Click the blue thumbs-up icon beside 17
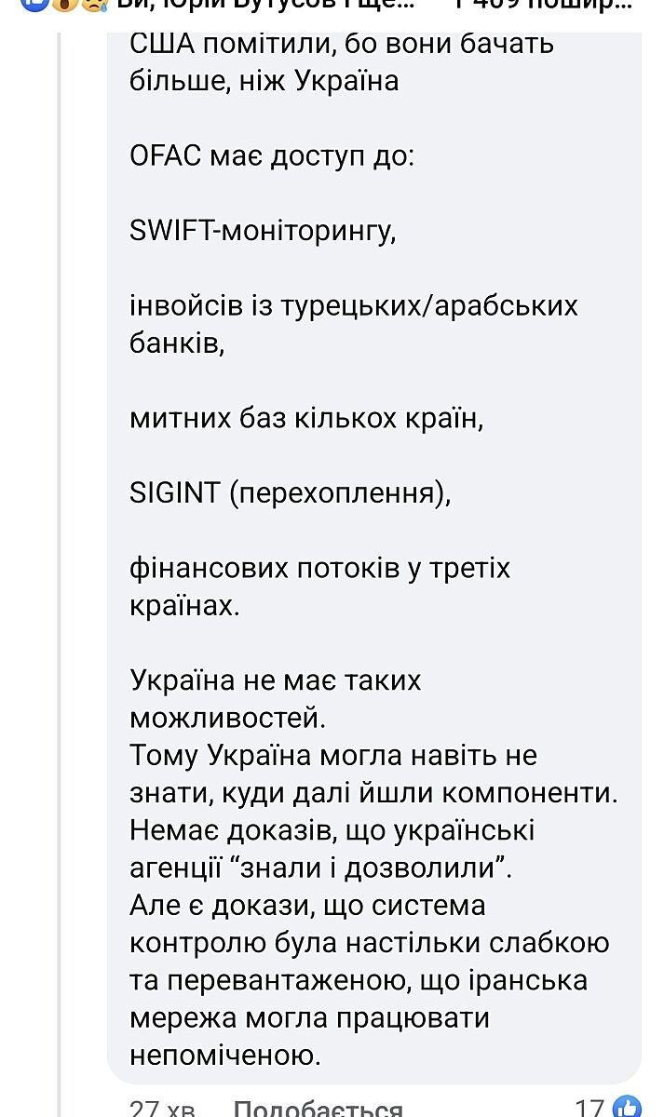Screen dimensions: 664x1117 pos(625,1108)
